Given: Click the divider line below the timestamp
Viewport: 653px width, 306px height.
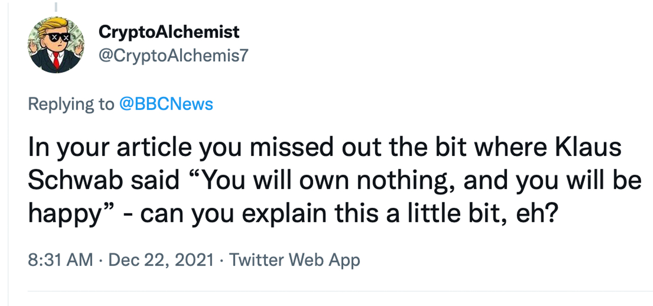Looking at the screenshot, I should click(337, 291).
